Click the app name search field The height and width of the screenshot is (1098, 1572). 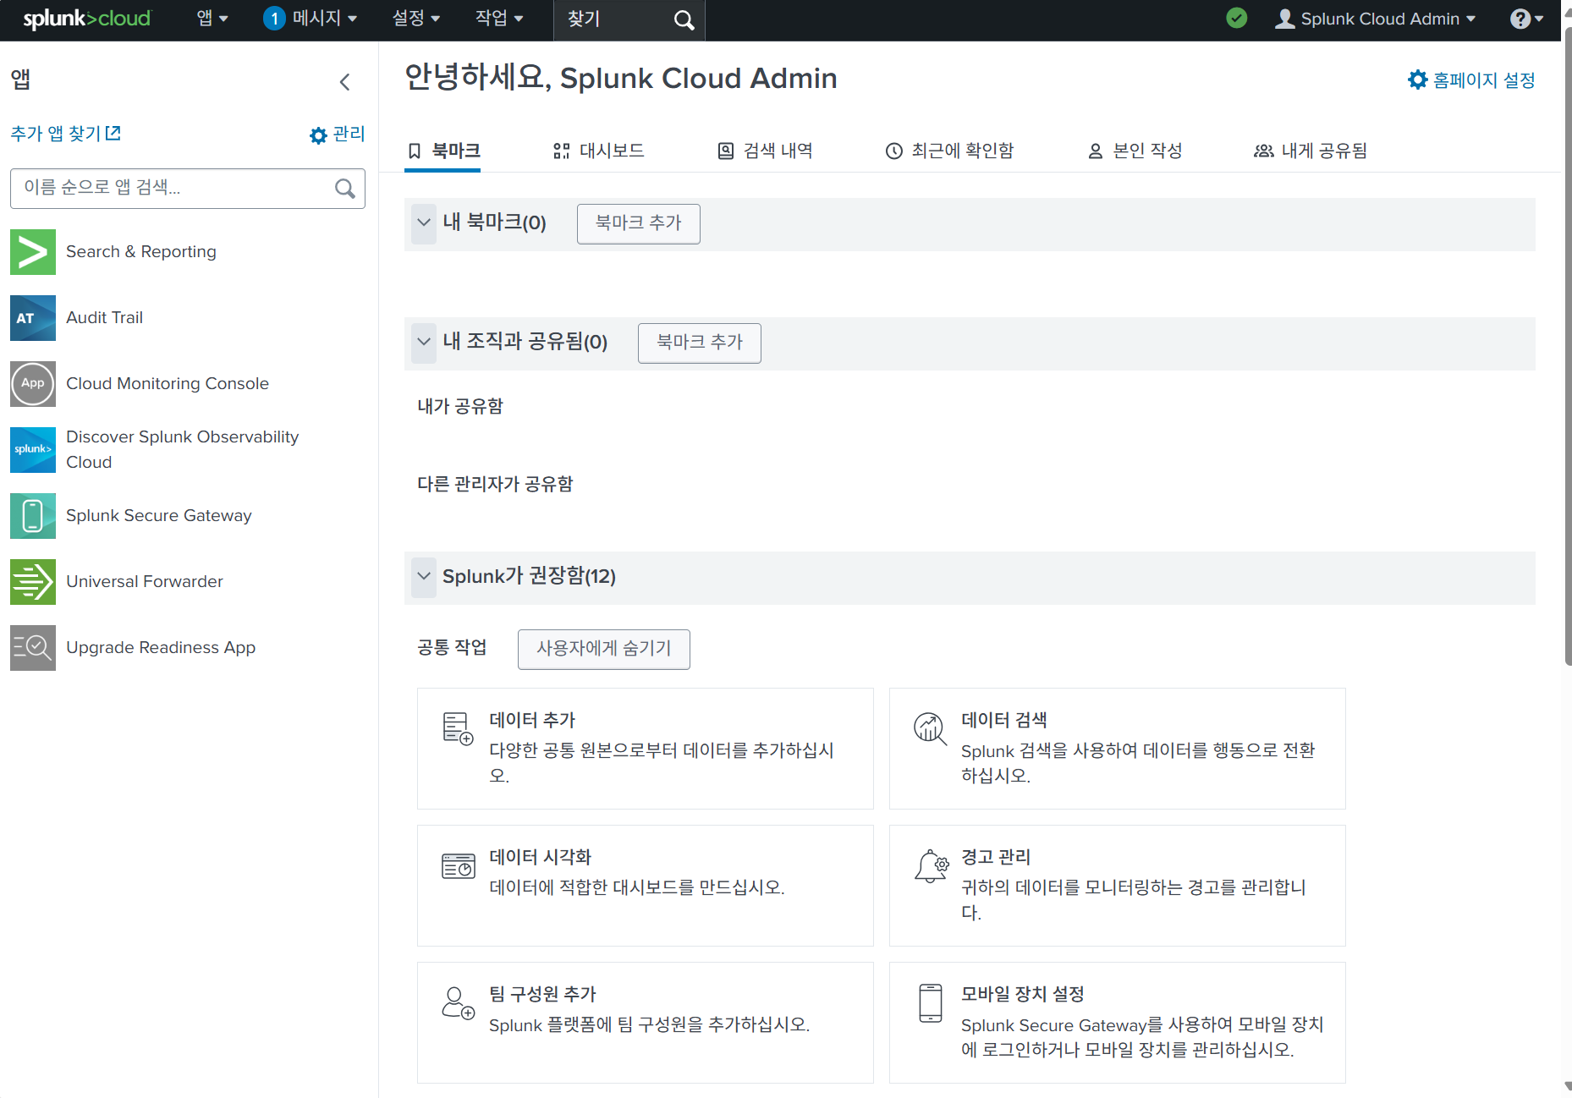(x=173, y=188)
